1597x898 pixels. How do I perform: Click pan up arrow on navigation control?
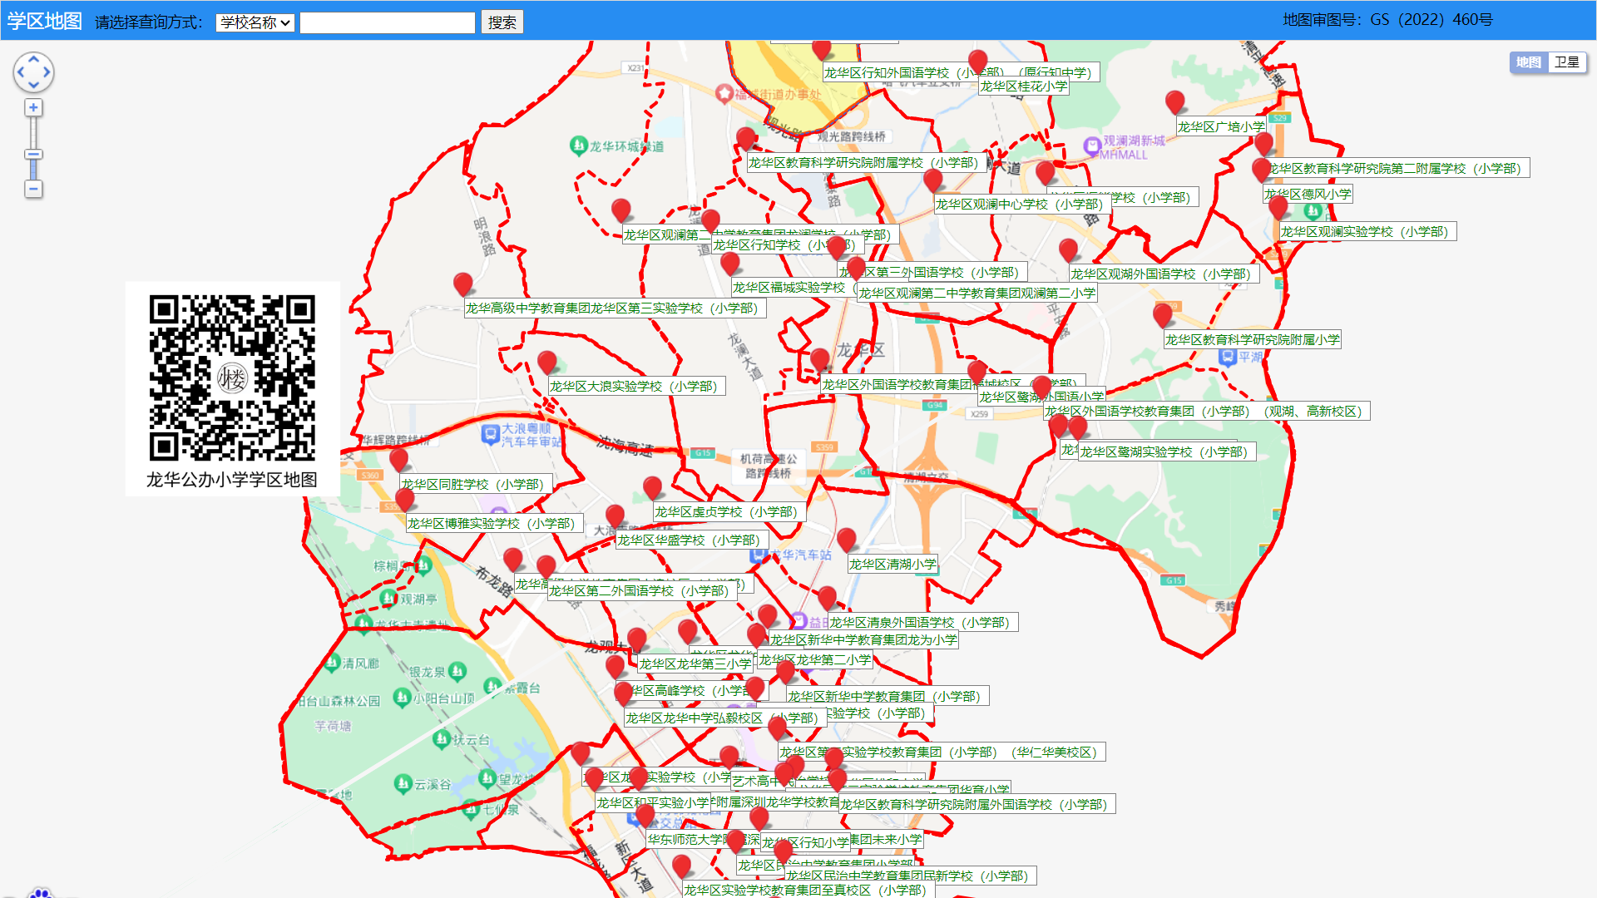pos(33,60)
